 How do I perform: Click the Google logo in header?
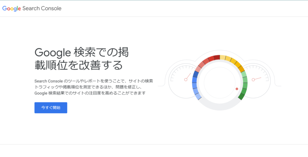[x=11, y=8]
